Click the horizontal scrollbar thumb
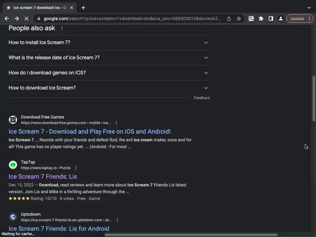Image resolution: width=316 pixels, height=237 pixels. tap(191, 235)
